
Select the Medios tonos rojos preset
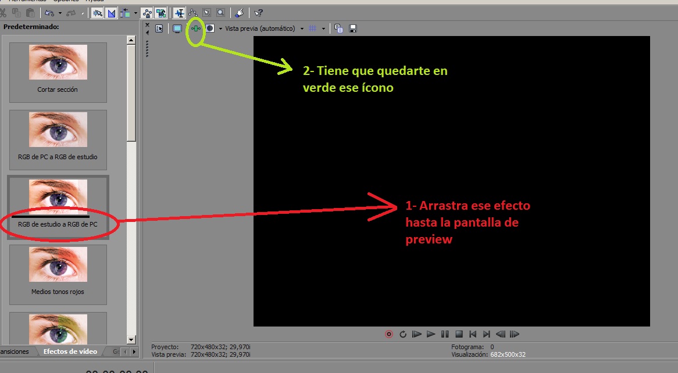[x=58, y=275]
